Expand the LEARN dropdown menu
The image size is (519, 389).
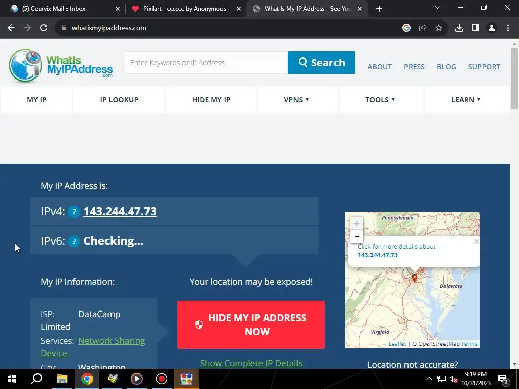466,100
